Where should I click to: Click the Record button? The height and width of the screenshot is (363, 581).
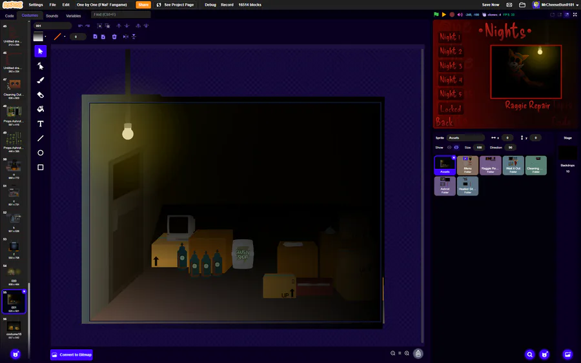point(227,5)
